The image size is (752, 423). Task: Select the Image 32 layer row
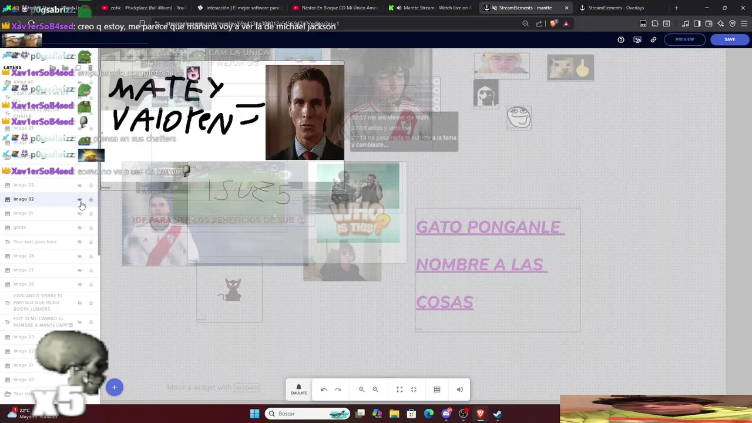point(49,199)
